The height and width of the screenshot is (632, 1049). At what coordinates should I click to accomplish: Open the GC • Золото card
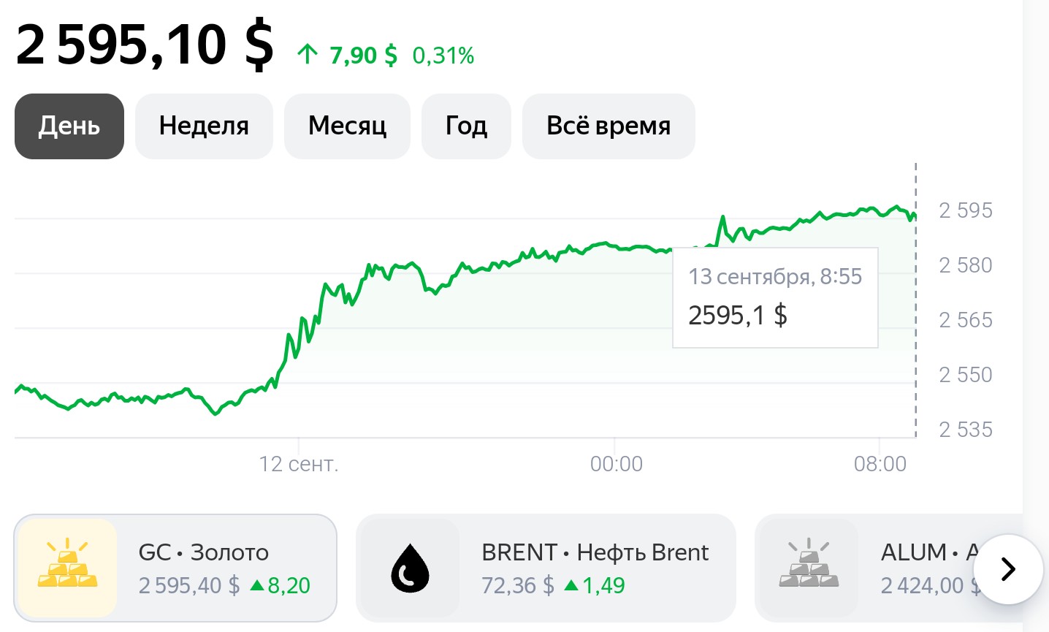pos(175,568)
